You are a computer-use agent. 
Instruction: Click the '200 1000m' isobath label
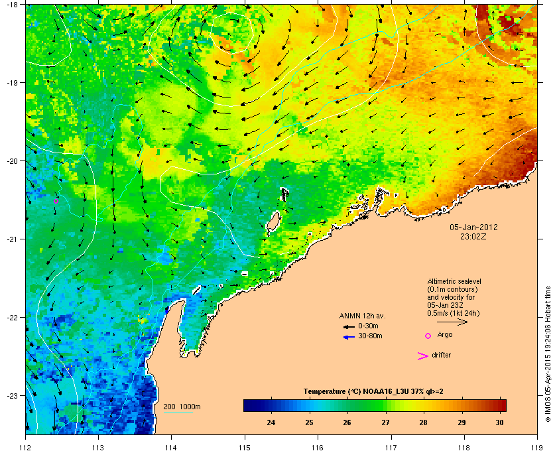182,407
